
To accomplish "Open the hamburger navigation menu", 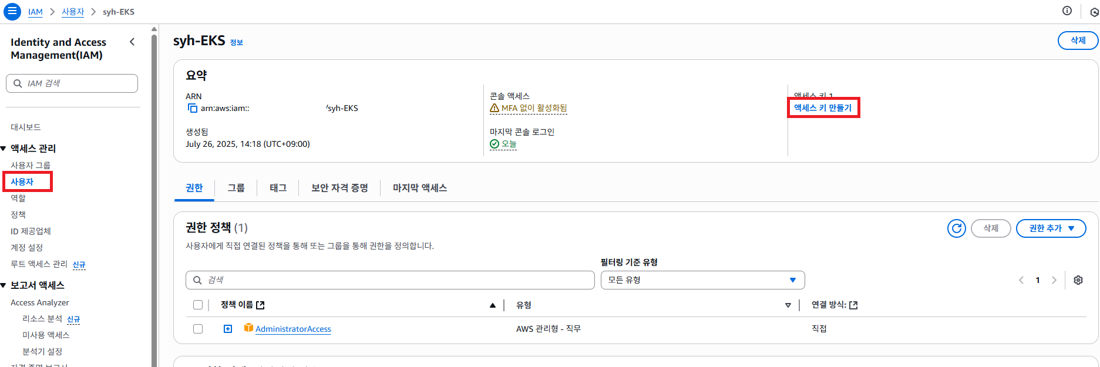I will pos(12,11).
